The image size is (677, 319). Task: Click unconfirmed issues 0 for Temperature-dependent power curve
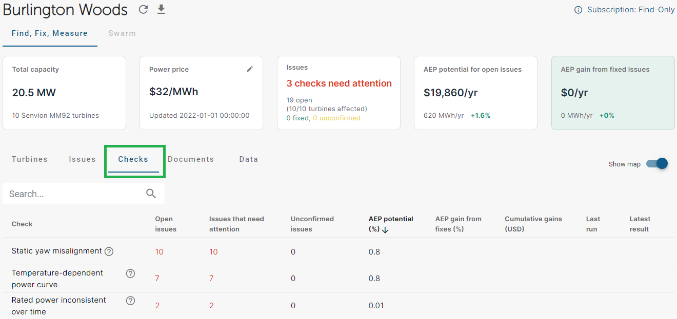(x=293, y=279)
